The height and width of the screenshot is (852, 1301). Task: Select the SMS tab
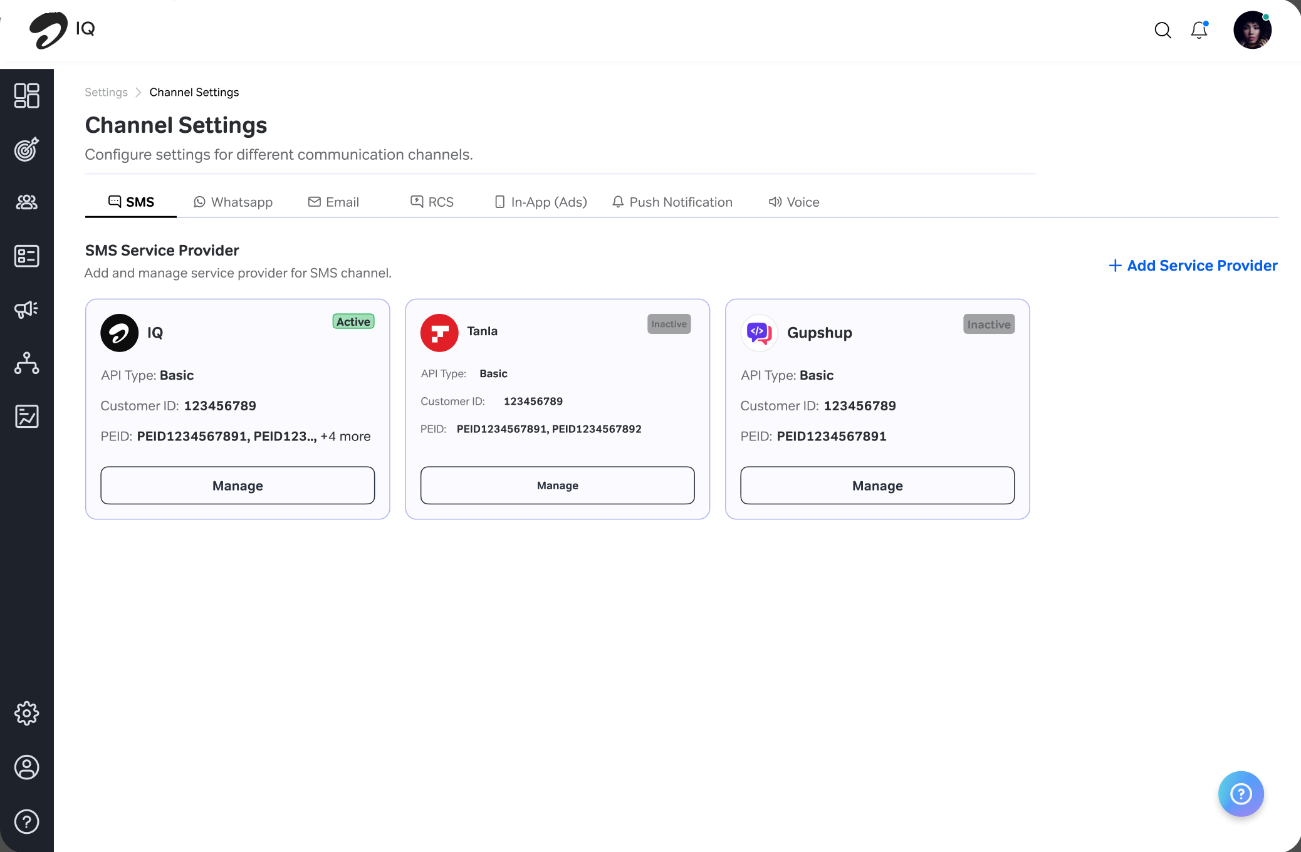[x=131, y=202]
